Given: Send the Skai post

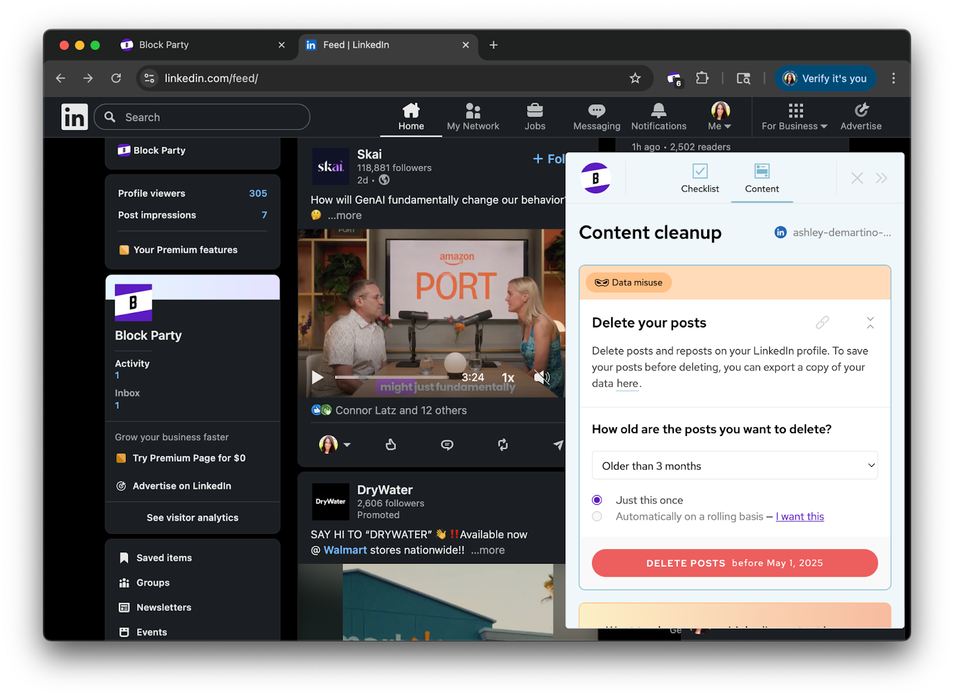Looking at the screenshot, I should 558,444.
